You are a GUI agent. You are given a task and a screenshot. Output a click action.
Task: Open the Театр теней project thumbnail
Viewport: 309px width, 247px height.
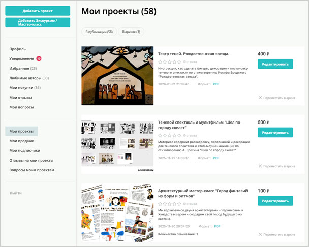point(117,76)
